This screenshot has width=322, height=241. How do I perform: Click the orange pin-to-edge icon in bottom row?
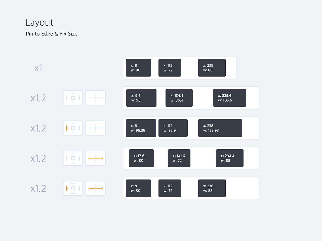pos(73,188)
